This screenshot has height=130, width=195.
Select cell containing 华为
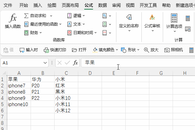pyautogui.click(x=42, y=79)
